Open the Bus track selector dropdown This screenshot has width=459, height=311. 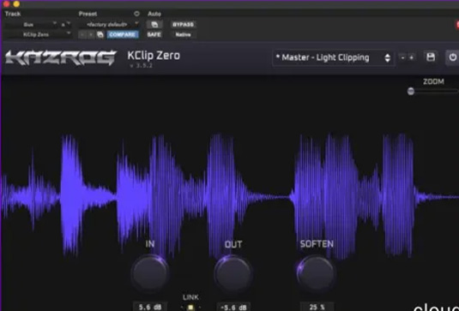point(31,25)
